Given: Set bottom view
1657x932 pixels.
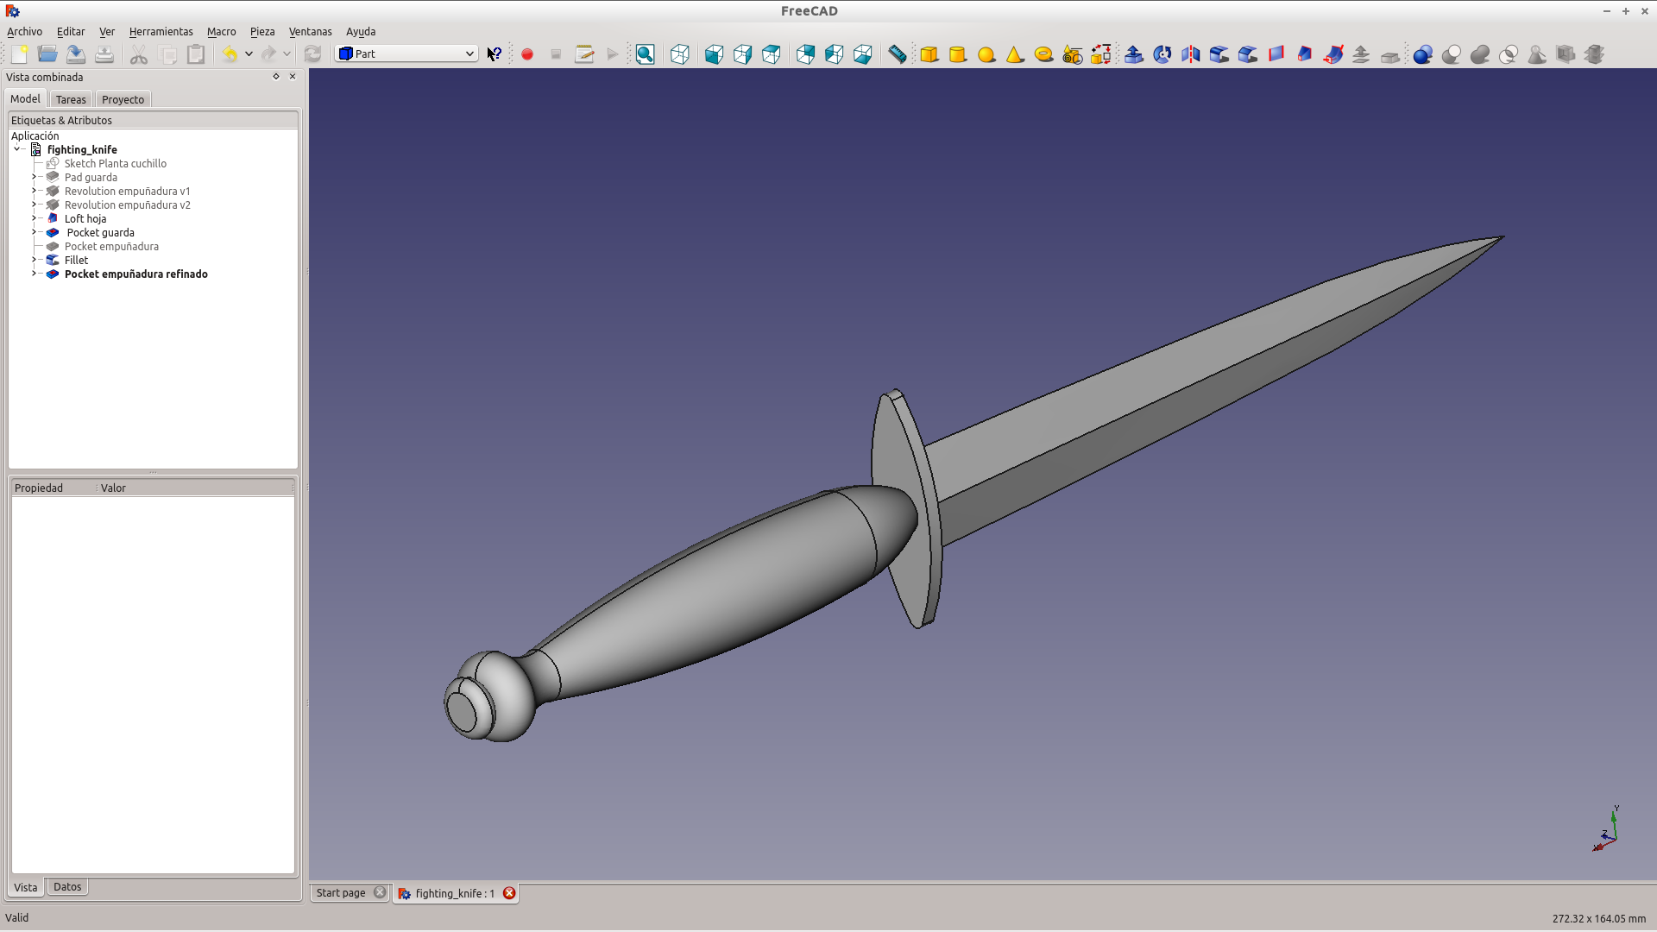Looking at the screenshot, I should pos(834,54).
